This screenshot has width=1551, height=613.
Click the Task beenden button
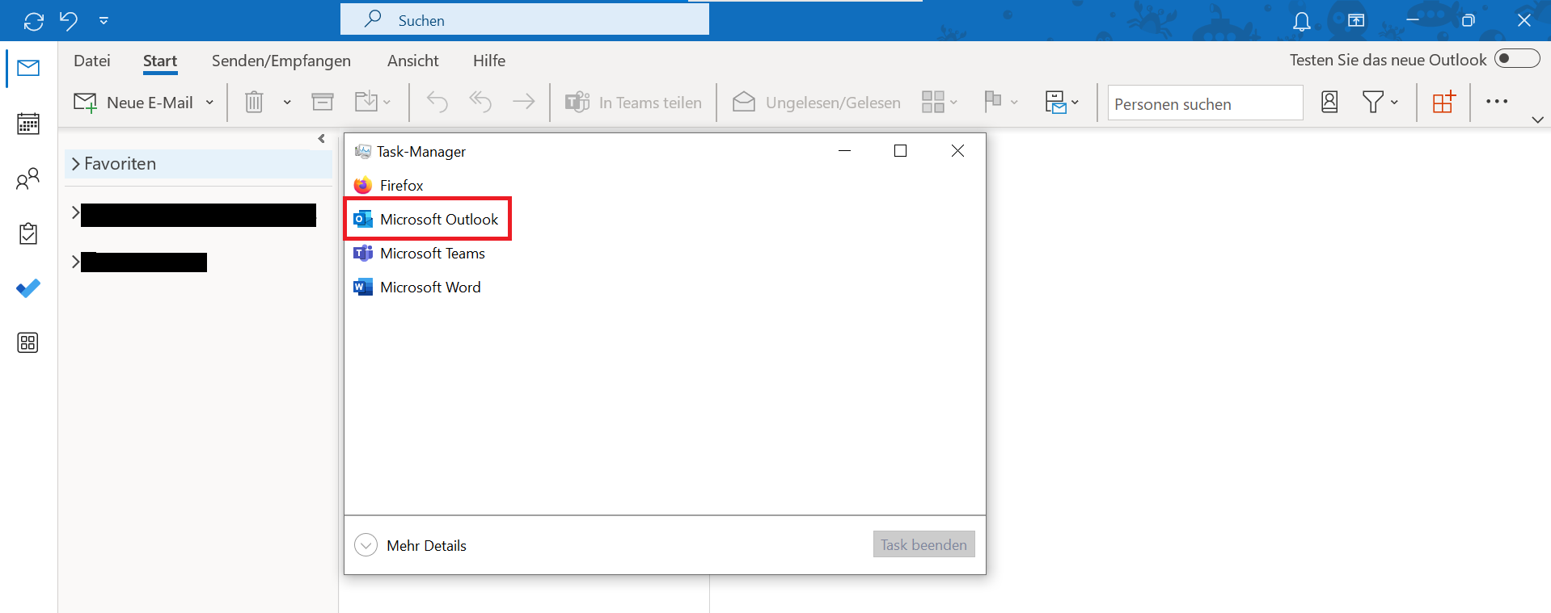coord(924,544)
